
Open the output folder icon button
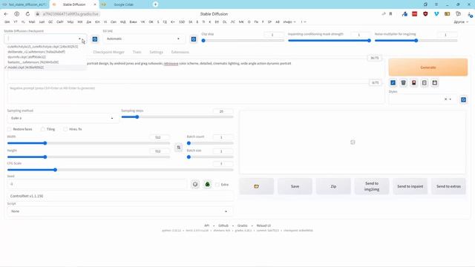coord(257,186)
